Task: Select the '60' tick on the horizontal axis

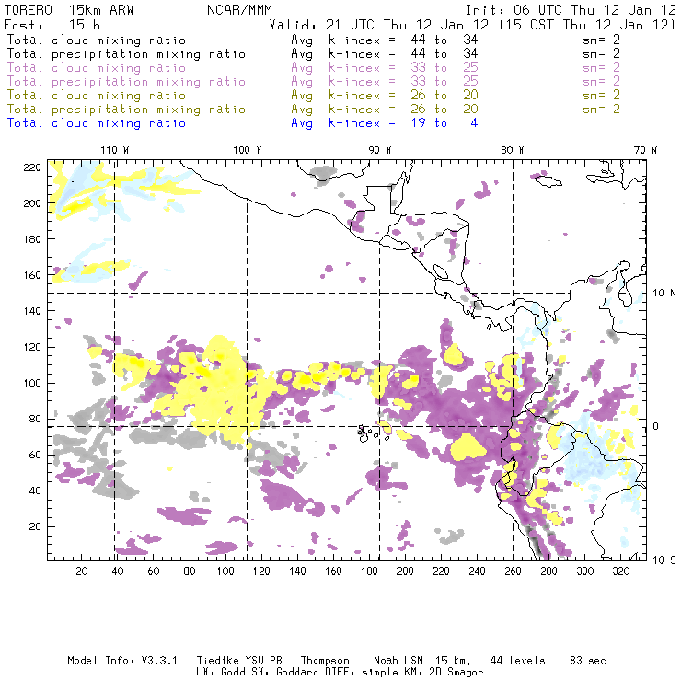Action: coord(154,571)
